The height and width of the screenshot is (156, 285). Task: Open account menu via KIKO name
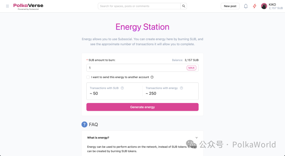point(272,4)
